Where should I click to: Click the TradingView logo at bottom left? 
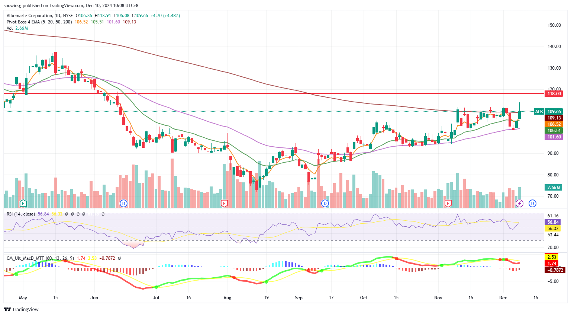click(x=21, y=309)
